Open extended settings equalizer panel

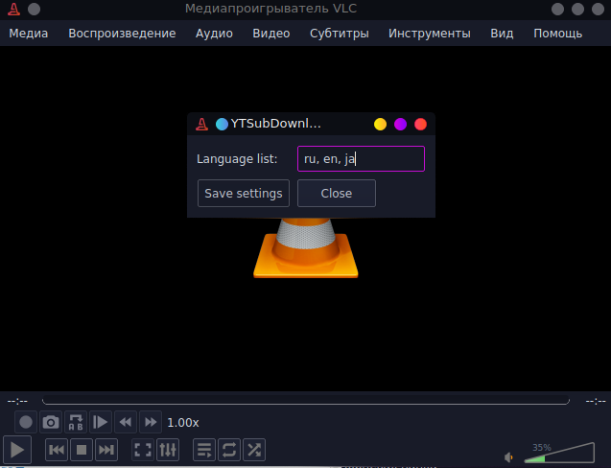[168, 450]
